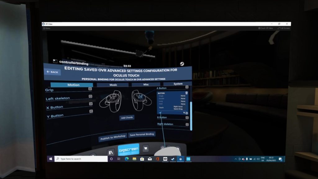
Task: Add a binding to A Button
Action: (x=187, y=87)
